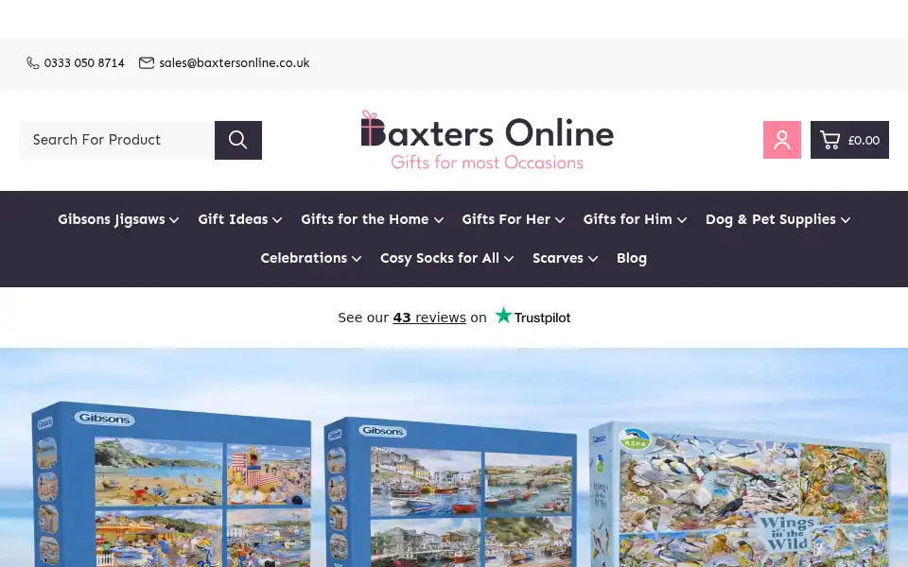Expand the chevron next to Gibsons Jigsaws
Viewport: 908px width, 567px height.
point(174,220)
